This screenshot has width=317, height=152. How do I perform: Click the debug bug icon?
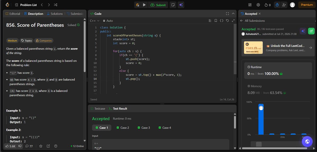(137, 5)
